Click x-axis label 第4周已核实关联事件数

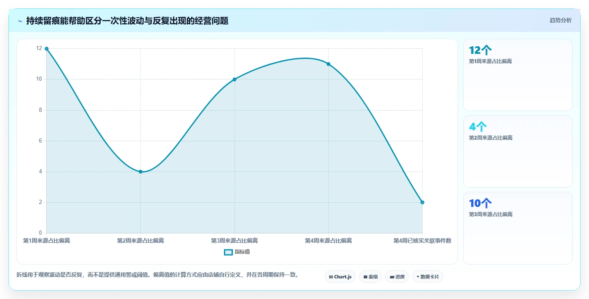422,241
